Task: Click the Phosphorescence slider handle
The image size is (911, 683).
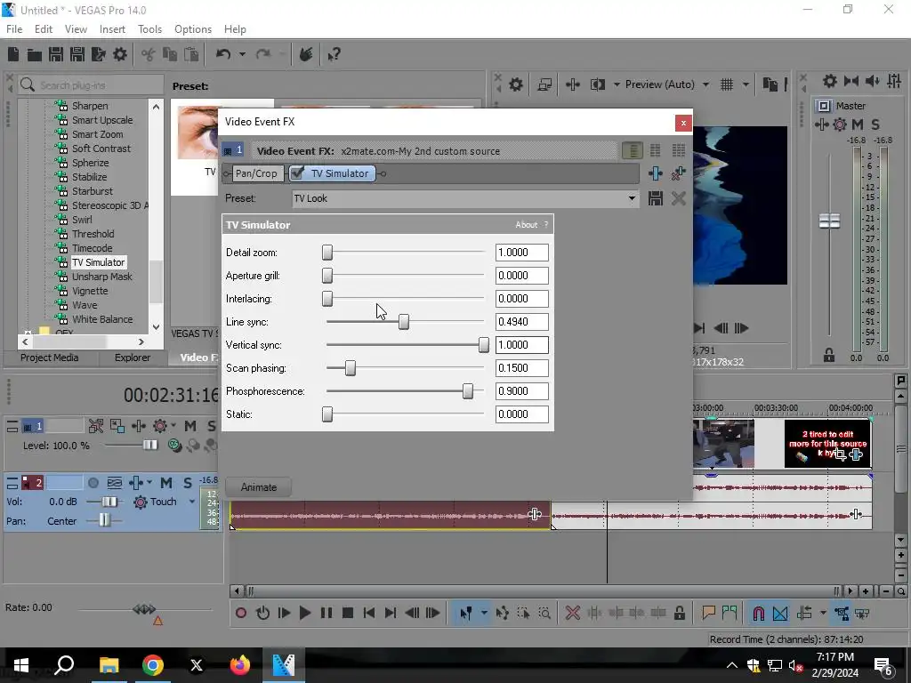Action: tap(468, 391)
